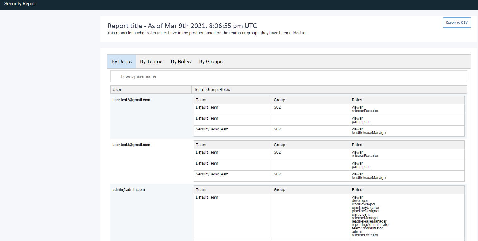The height and width of the screenshot is (241, 478).
Task: Select the By Groups tab
Action: click(210, 61)
